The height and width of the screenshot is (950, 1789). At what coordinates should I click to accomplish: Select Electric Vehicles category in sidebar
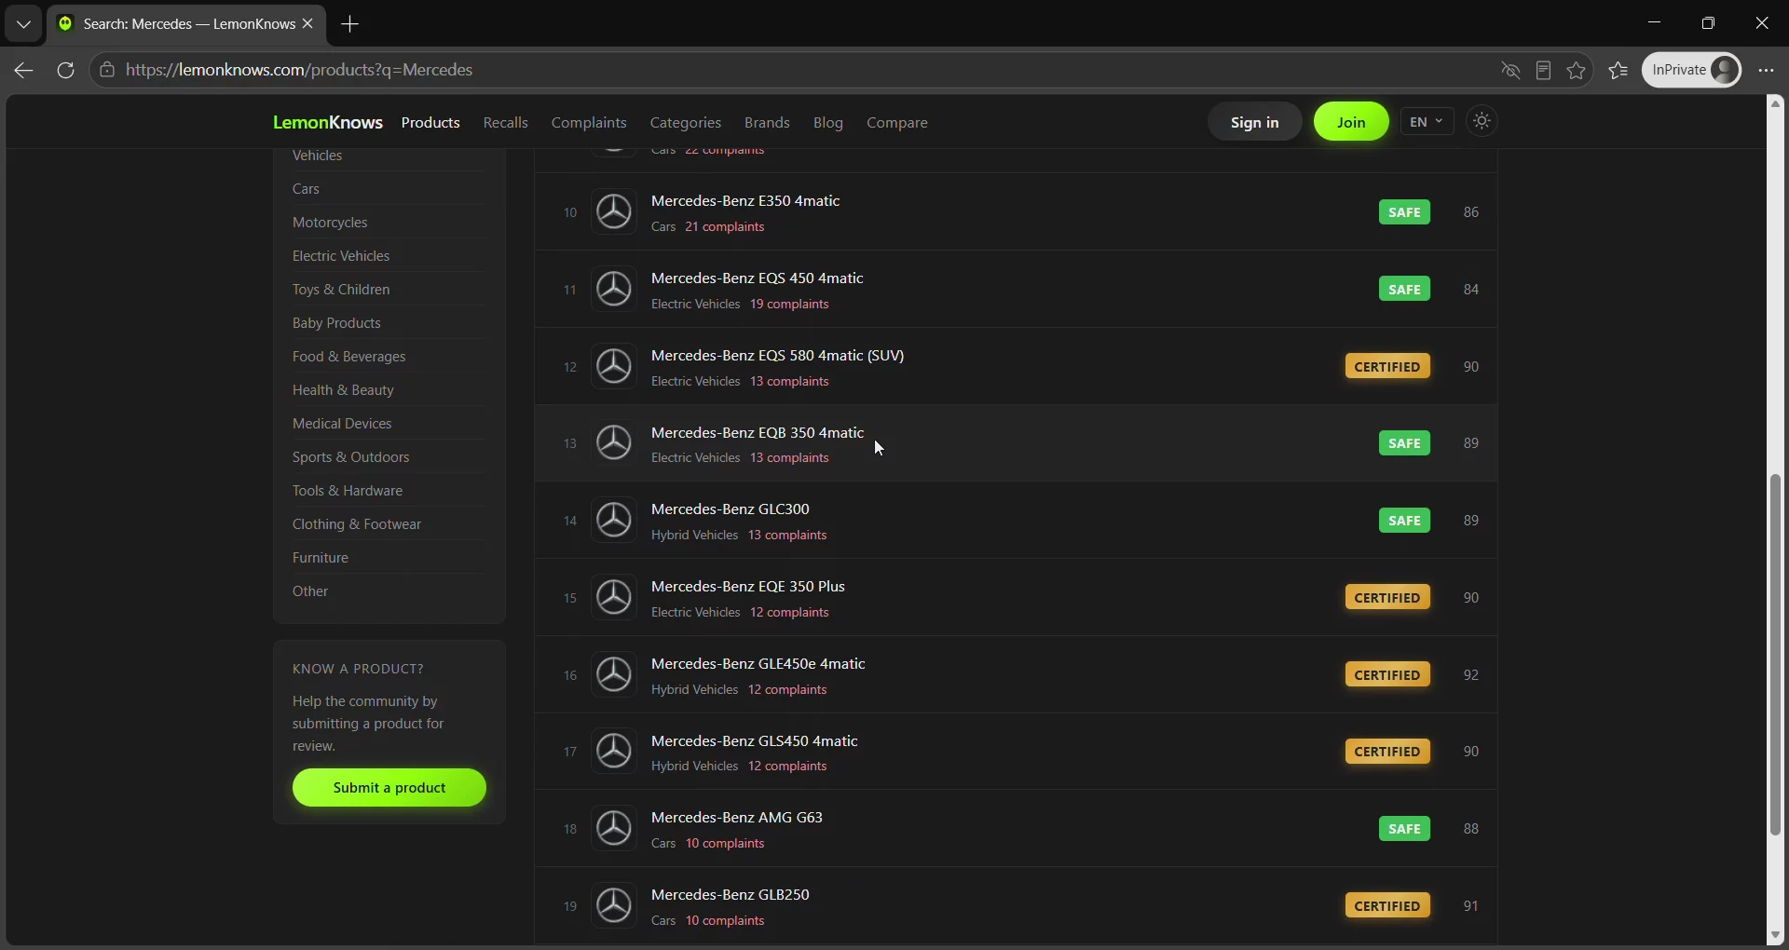click(x=341, y=256)
